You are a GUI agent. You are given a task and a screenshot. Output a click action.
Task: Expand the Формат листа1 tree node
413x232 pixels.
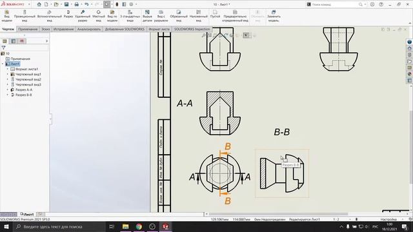[x=8, y=69]
